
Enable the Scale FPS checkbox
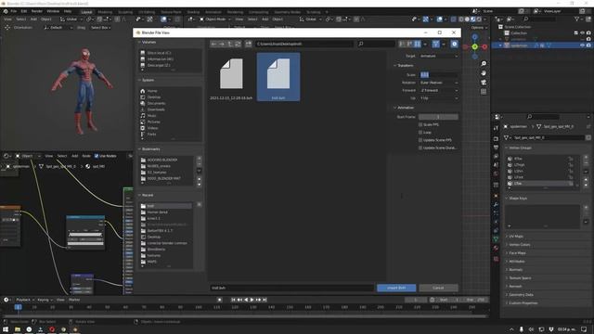click(420, 124)
